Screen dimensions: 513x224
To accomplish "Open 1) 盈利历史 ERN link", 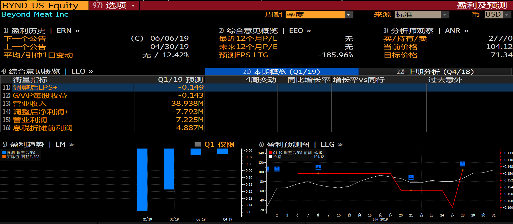I will point(42,31).
